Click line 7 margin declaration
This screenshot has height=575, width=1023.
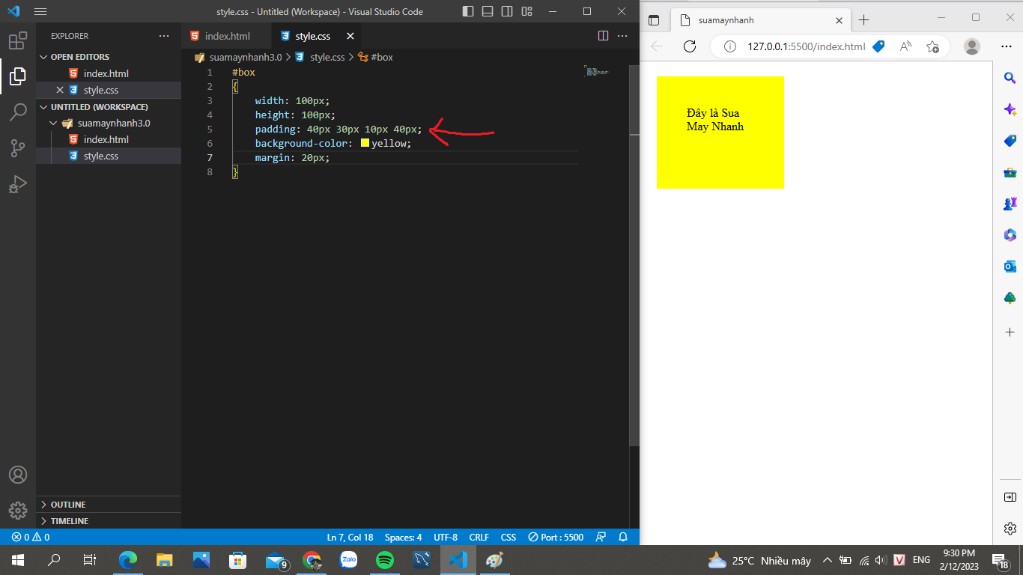292,158
